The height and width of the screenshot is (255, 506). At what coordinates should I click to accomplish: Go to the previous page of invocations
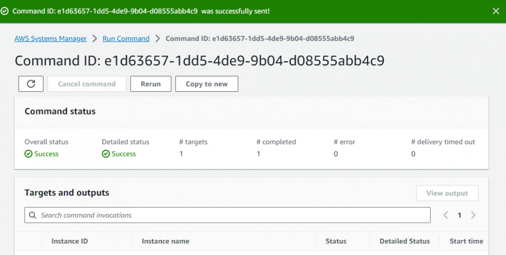point(446,215)
